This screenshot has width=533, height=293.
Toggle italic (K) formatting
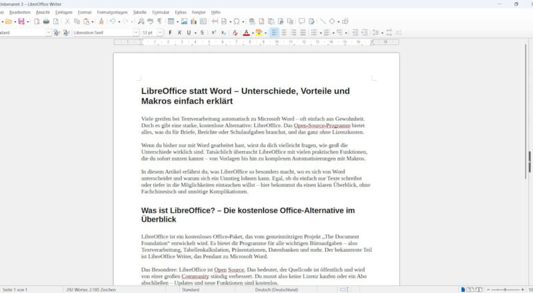coord(179,33)
